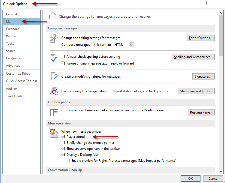The width and height of the screenshot is (225, 183).
Task: Go to Quick Access Toolbar settings
Action: pyautogui.click(x=22, y=81)
